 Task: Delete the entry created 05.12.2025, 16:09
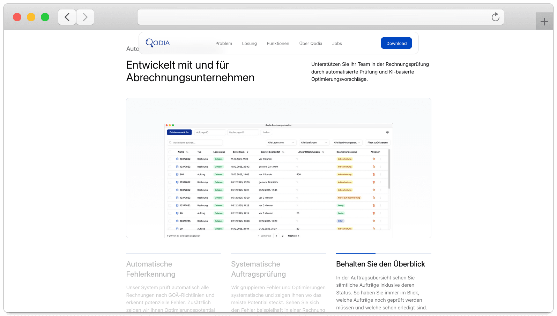coord(373,182)
